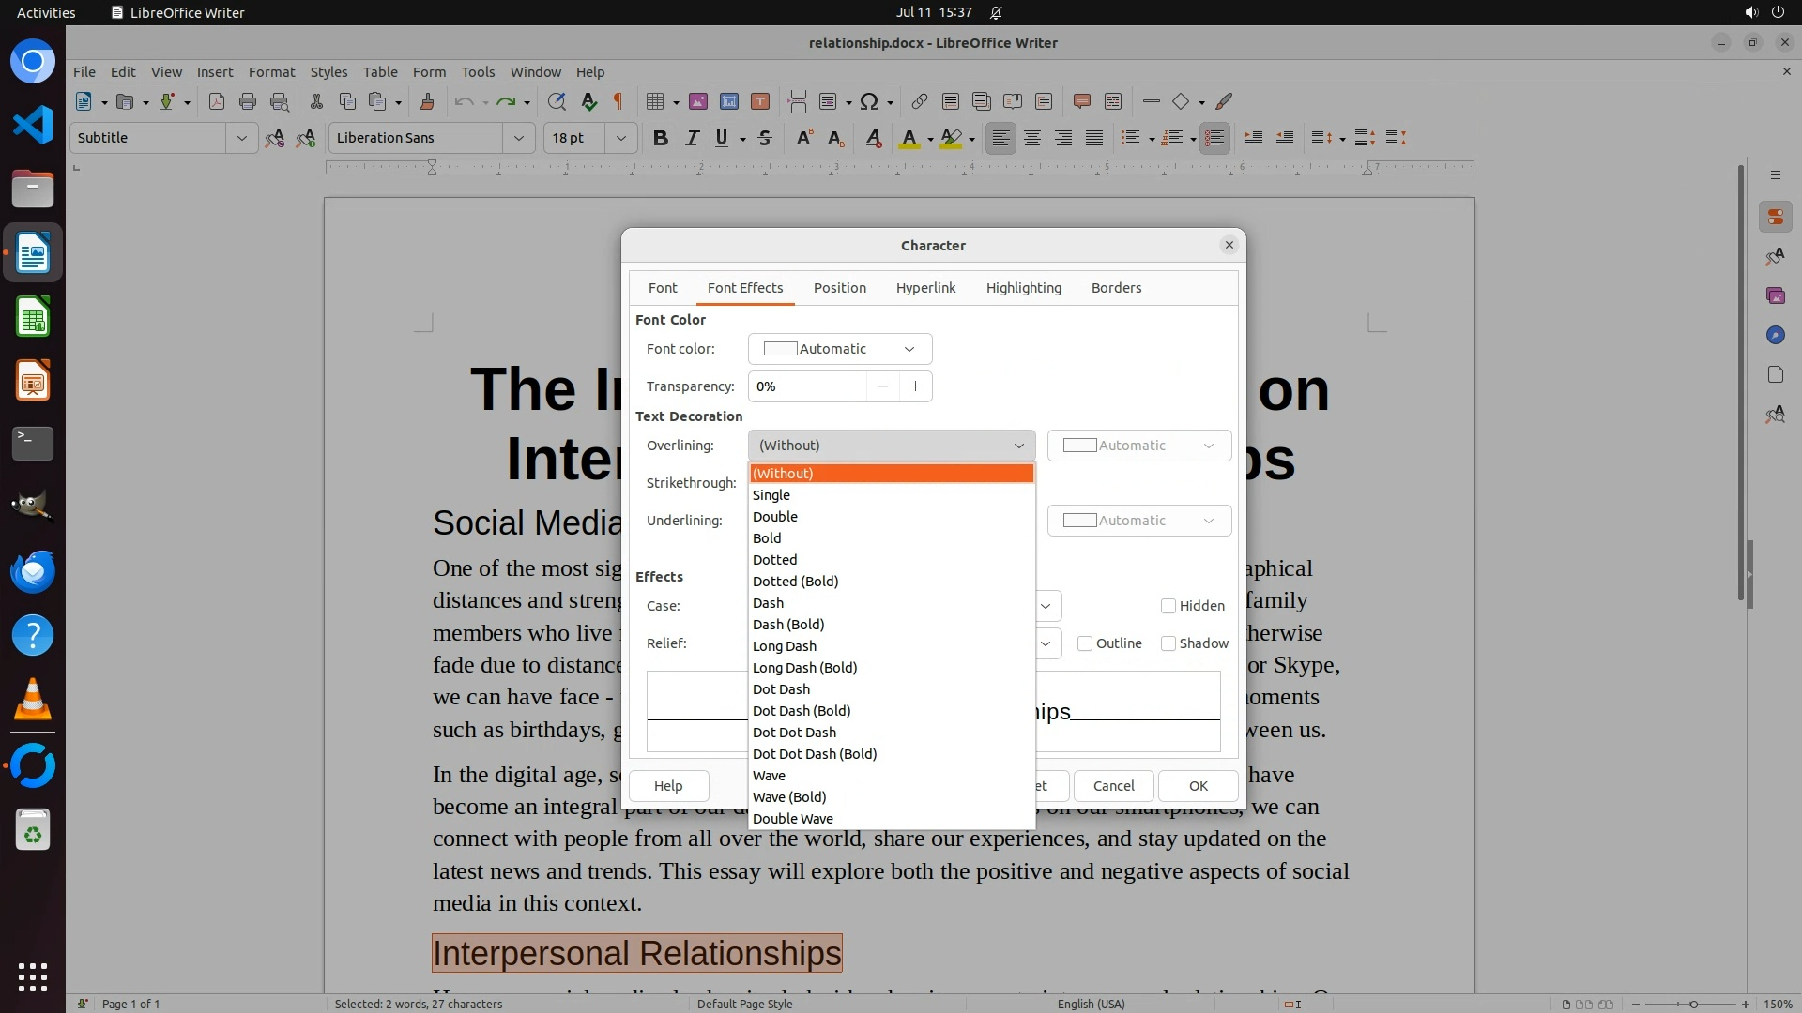Click the Insert Special Character icon
Image resolution: width=1802 pixels, height=1013 pixels.
coord(869,101)
